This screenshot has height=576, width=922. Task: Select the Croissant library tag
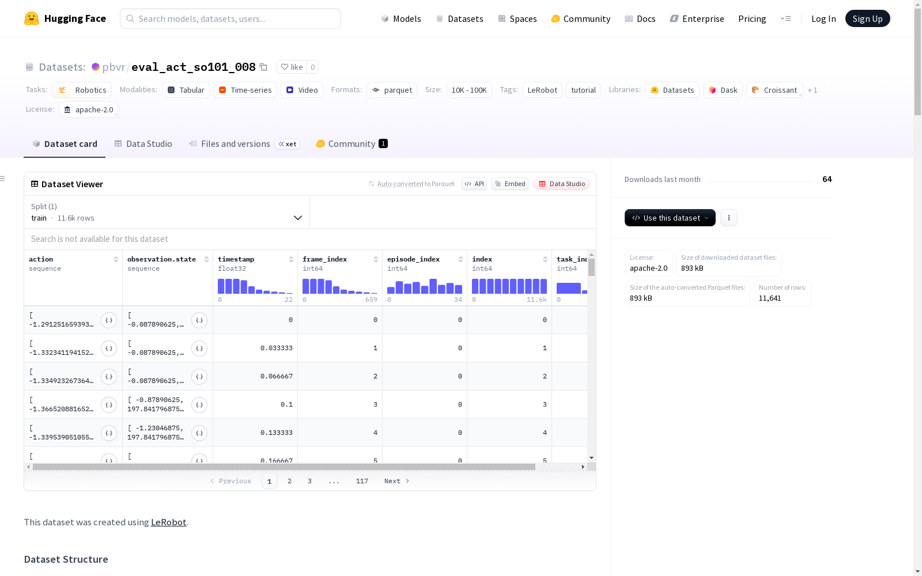pos(774,90)
